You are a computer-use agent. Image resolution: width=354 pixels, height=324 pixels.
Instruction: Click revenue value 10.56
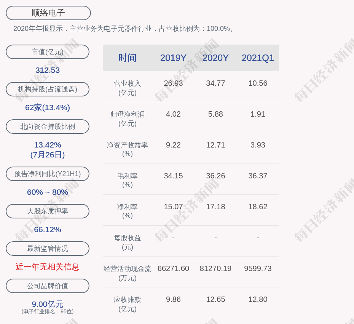[258, 83]
